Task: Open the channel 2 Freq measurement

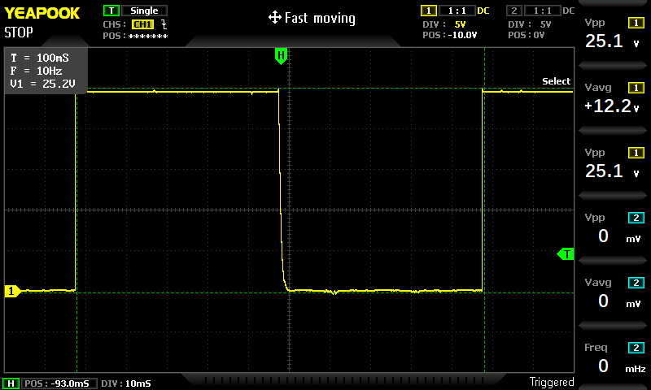Action: click(614, 358)
